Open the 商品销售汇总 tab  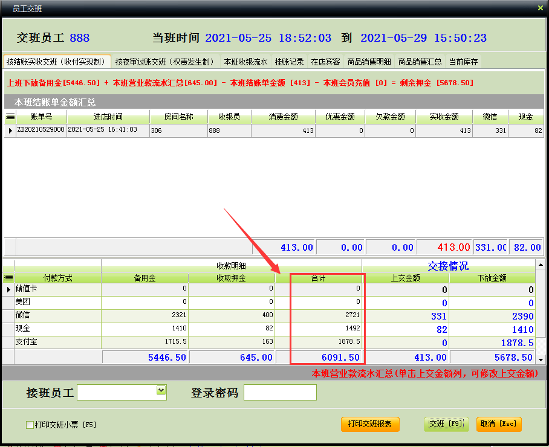click(x=420, y=62)
